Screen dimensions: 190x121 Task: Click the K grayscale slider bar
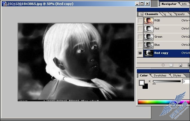pos(167,81)
